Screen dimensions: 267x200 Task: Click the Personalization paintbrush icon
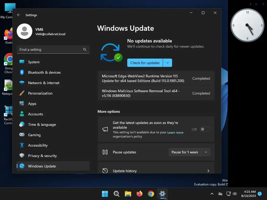tap(22, 93)
